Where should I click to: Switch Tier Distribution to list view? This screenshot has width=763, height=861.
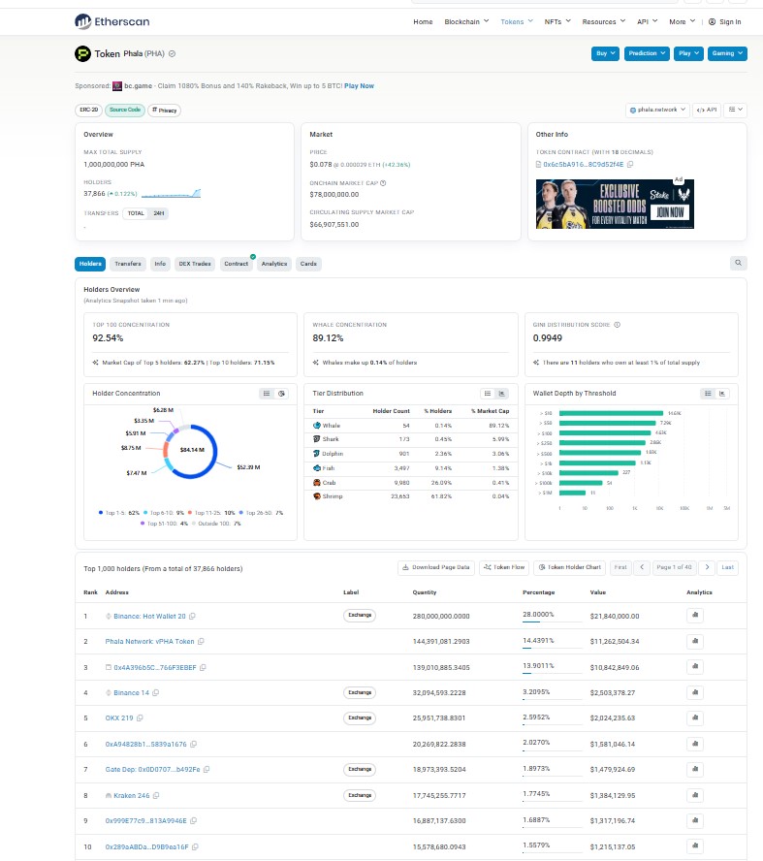488,393
